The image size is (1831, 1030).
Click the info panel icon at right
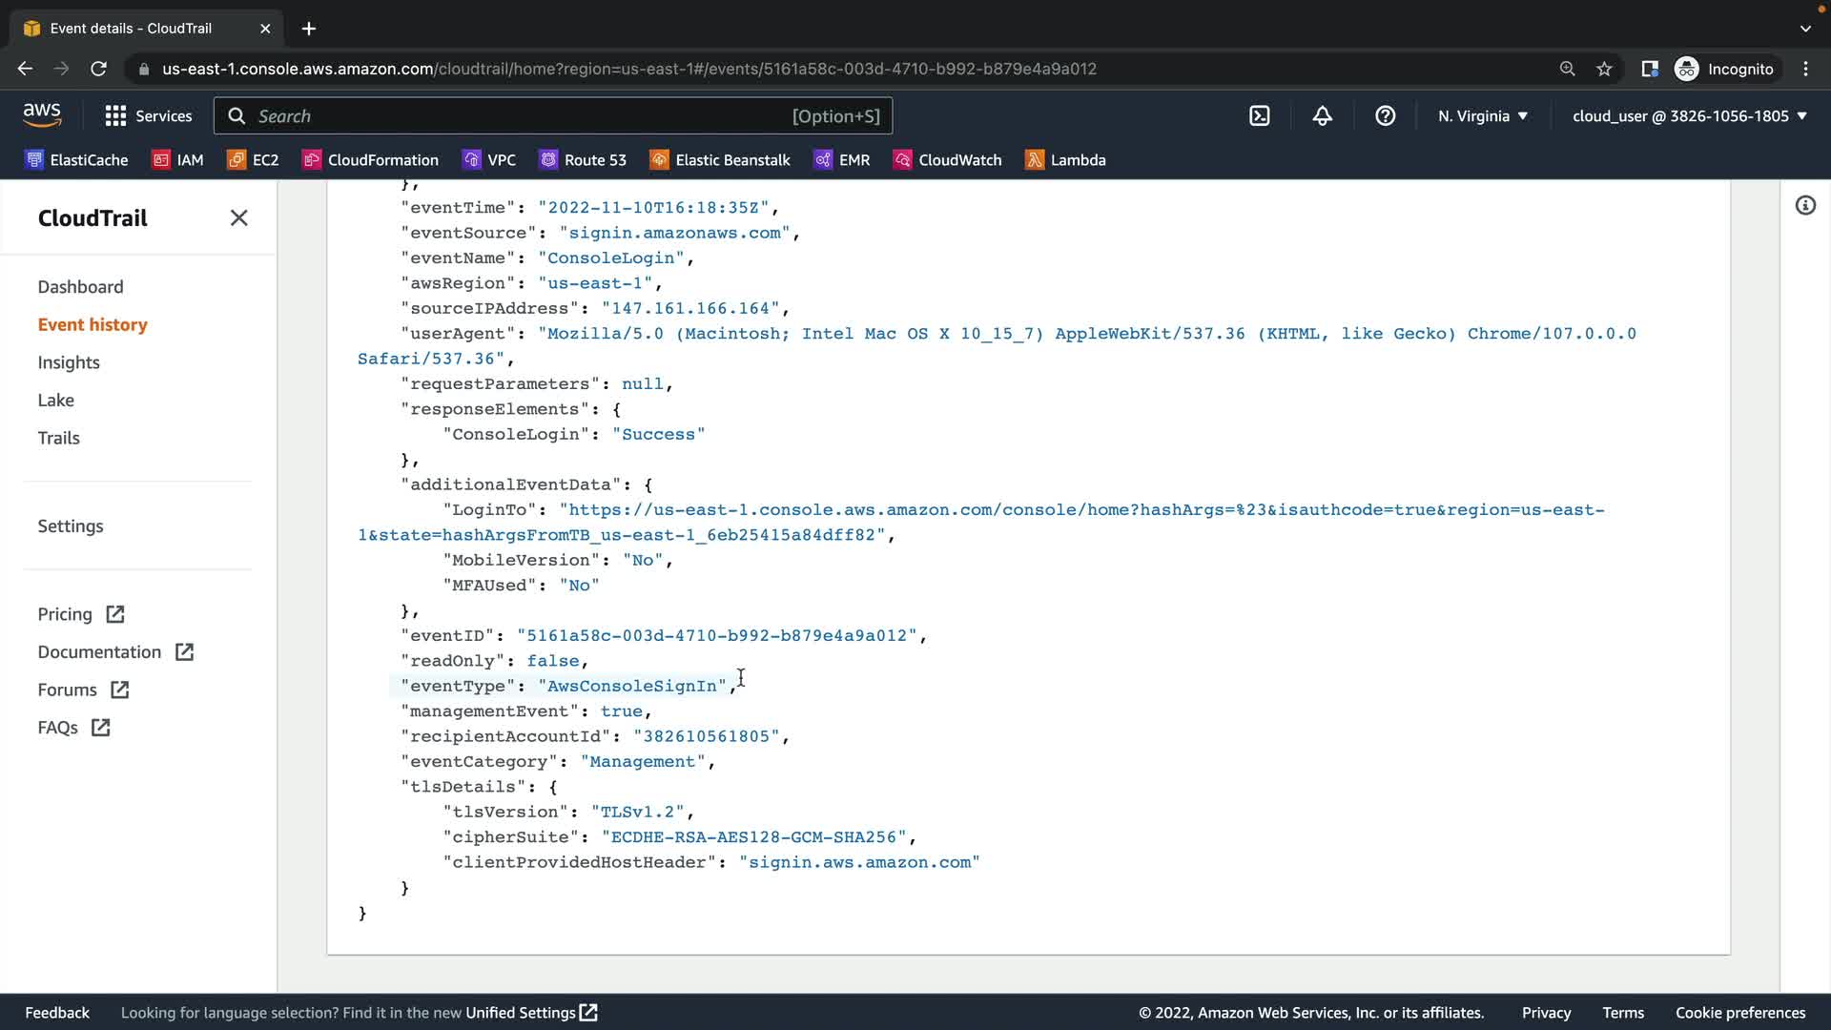coord(1805,206)
